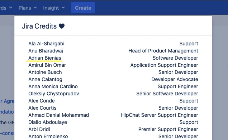This screenshot has height=140, width=228.
Task: Select the Insight menu label
Action: click(51, 8)
